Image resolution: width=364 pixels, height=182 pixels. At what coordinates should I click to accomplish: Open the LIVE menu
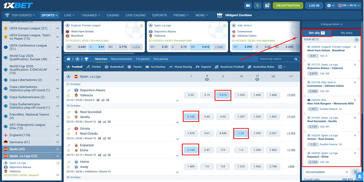[70, 15]
